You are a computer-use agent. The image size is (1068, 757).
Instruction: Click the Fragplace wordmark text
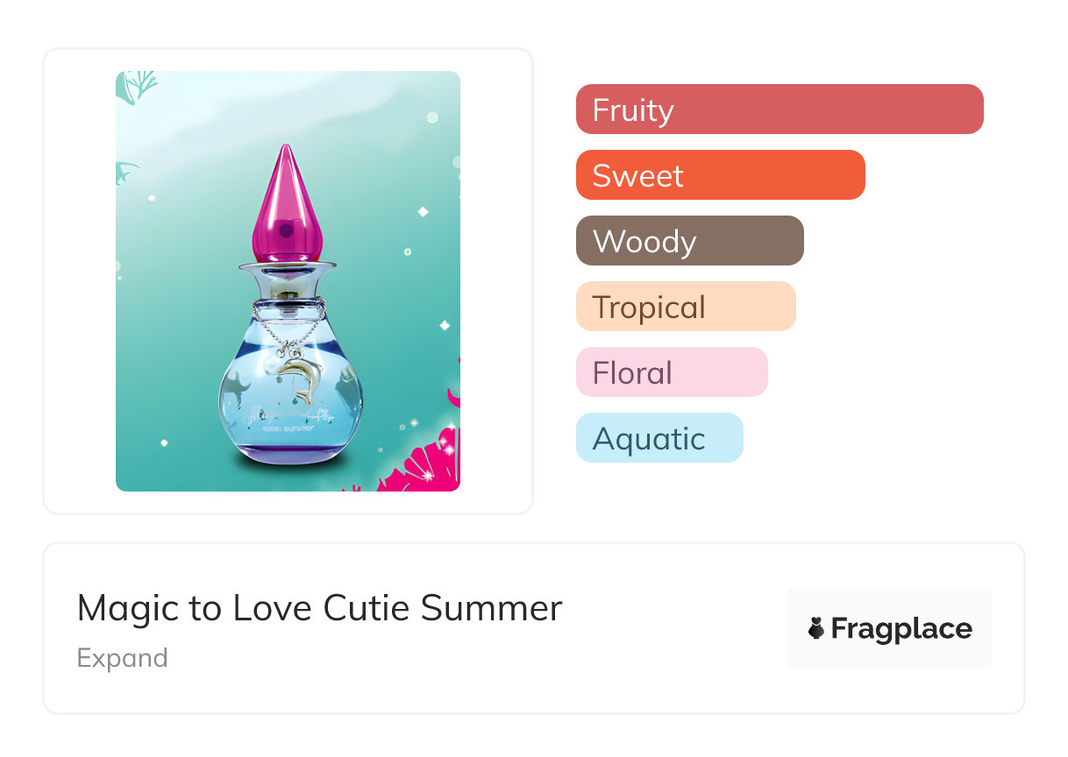point(901,628)
